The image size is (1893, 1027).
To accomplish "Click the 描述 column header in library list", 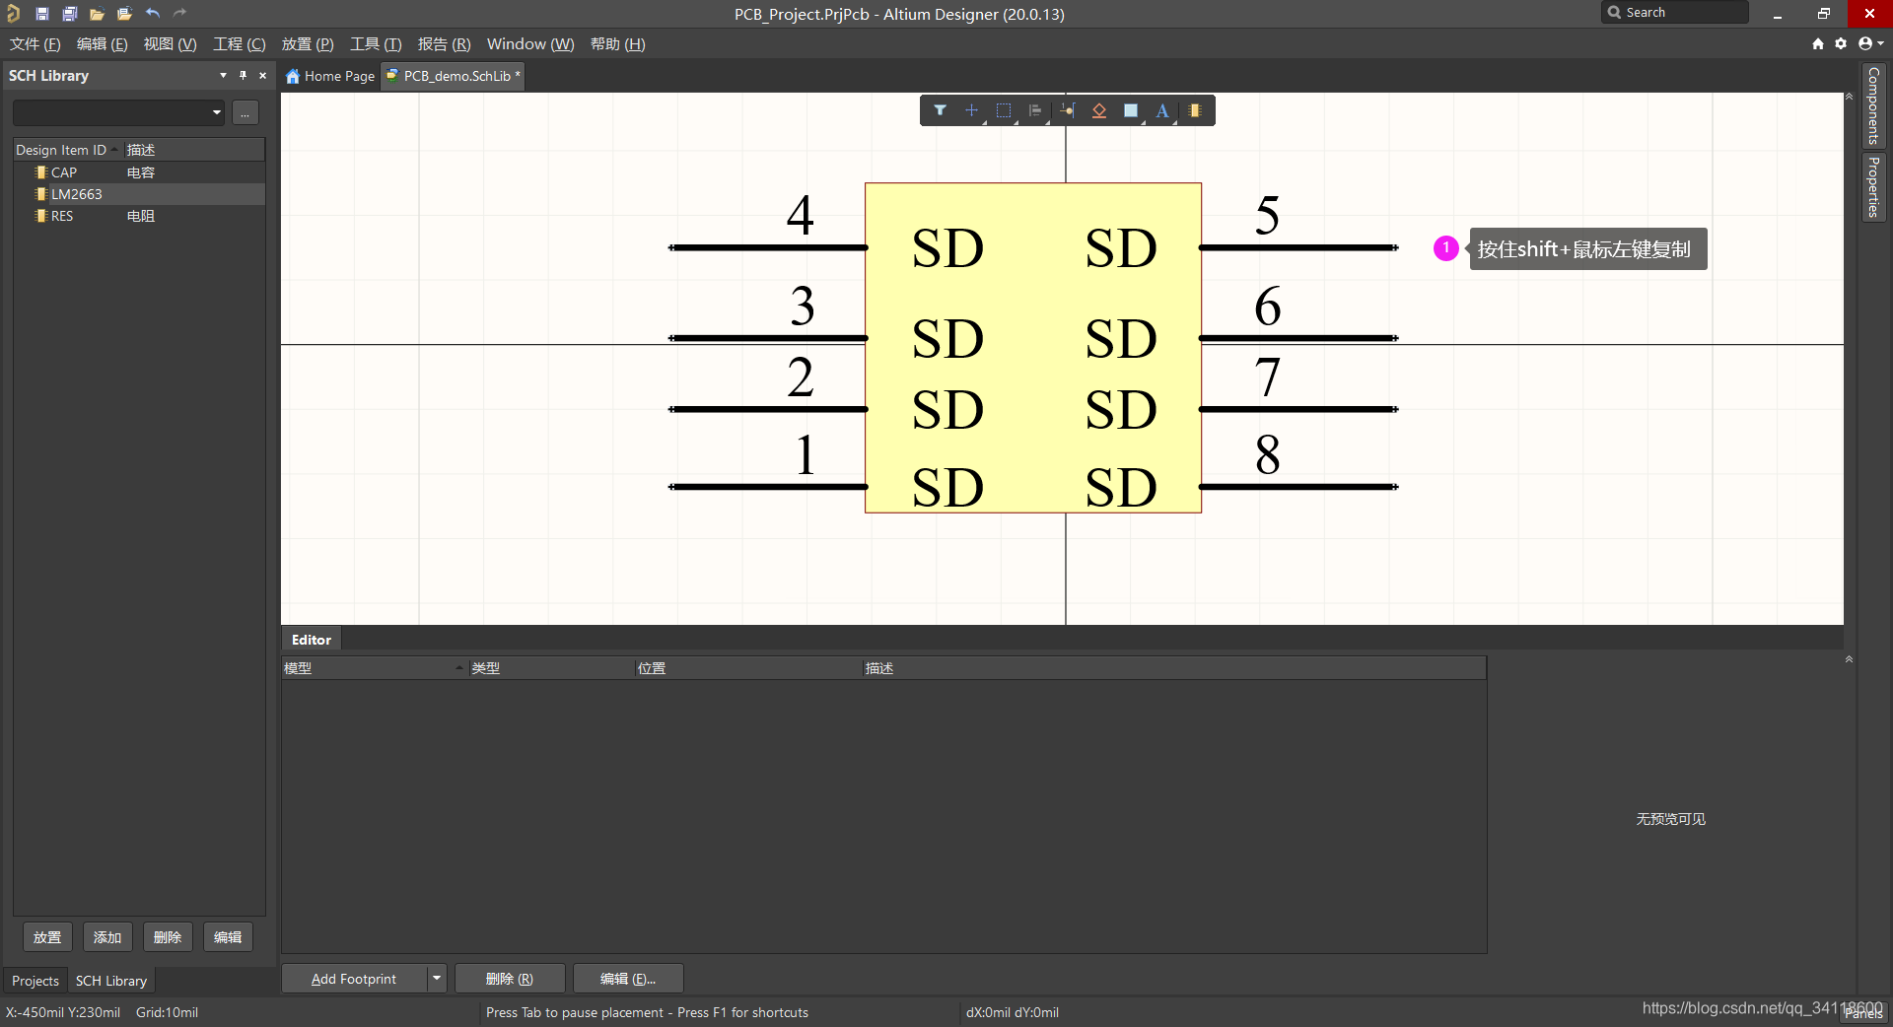I will pyautogui.click(x=193, y=150).
